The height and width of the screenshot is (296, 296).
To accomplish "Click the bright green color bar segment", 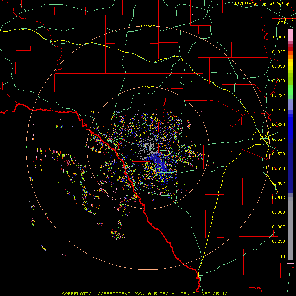I will 290,90.
